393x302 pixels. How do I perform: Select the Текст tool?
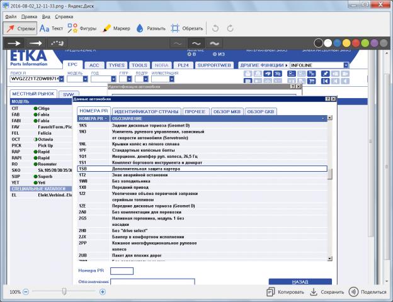(51, 28)
